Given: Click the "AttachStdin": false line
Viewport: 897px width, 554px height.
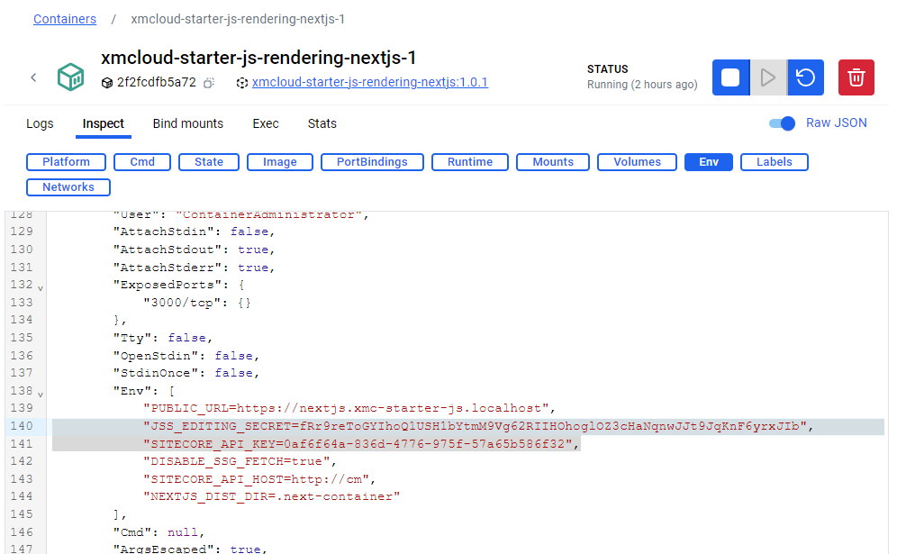Looking at the screenshot, I should click(194, 232).
